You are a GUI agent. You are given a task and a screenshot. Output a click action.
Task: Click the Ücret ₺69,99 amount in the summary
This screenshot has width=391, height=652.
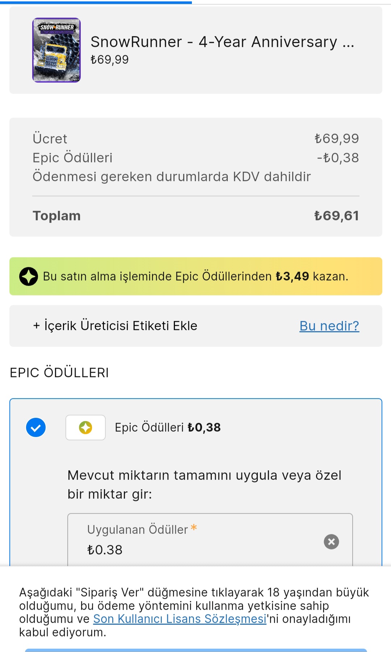(x=337, y=138)
